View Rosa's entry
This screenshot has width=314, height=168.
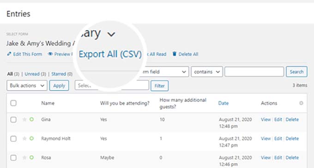point(266,158)
